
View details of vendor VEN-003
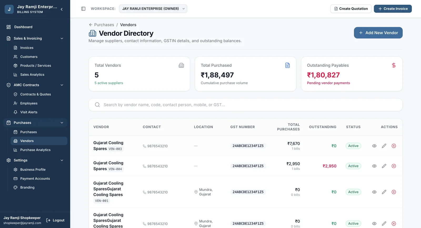click(374, 146)
